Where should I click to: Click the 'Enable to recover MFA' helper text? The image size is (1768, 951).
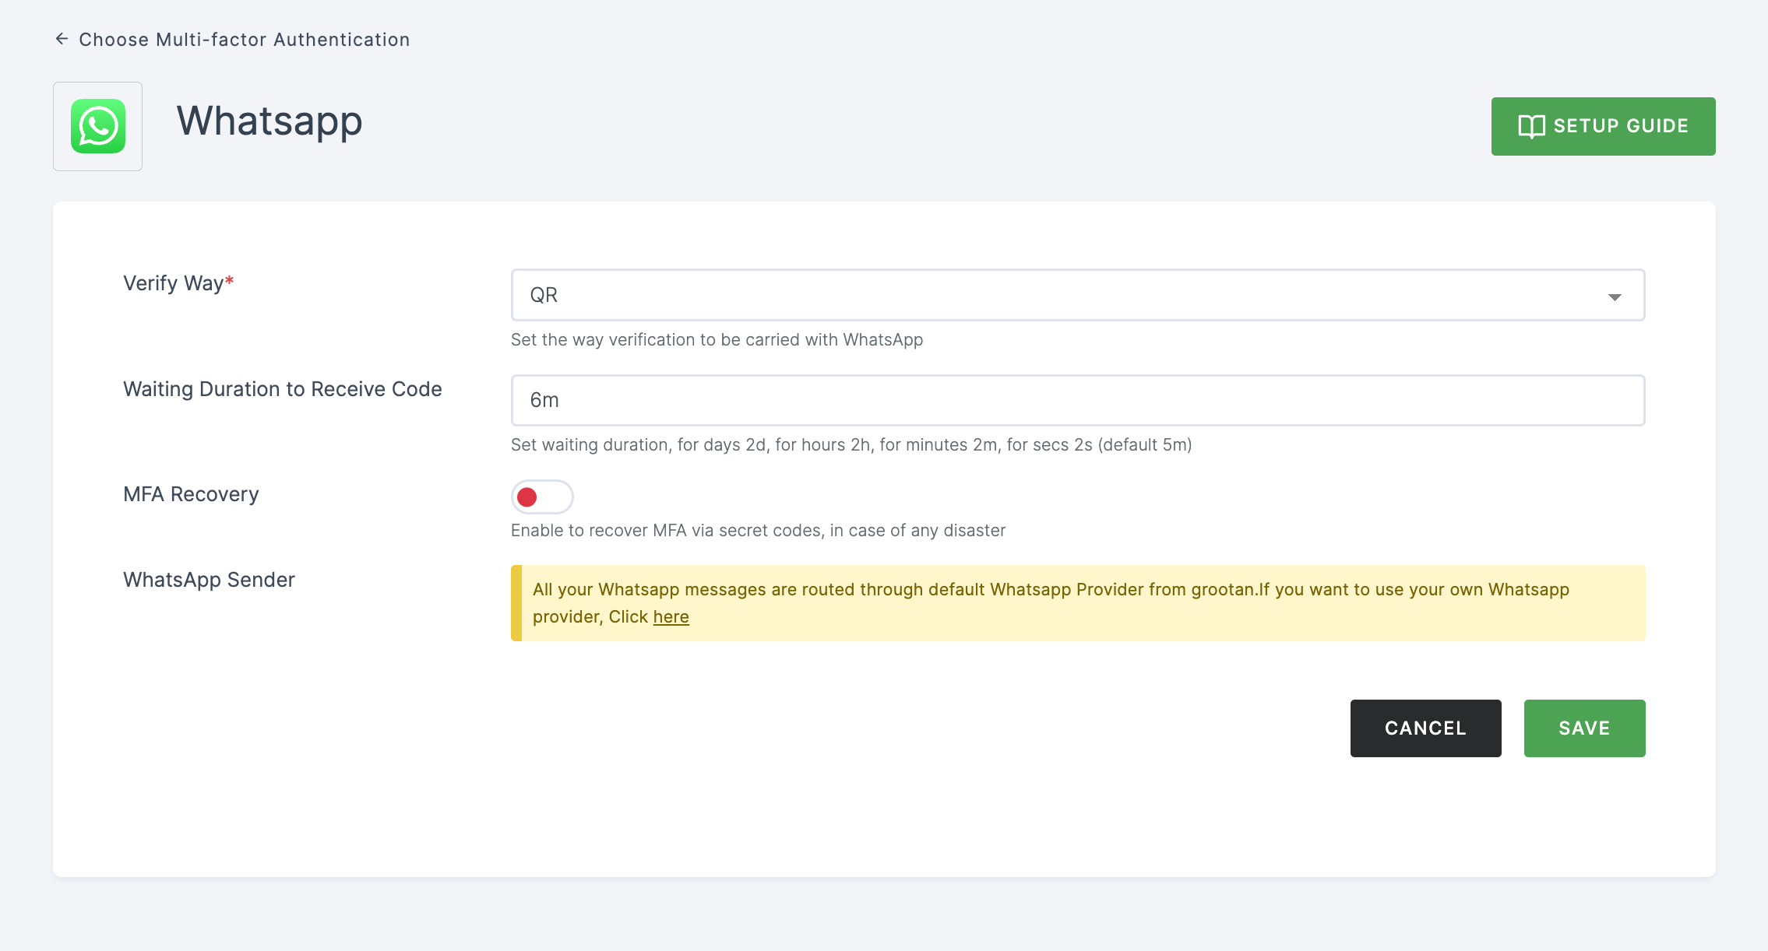coord(758,531)
